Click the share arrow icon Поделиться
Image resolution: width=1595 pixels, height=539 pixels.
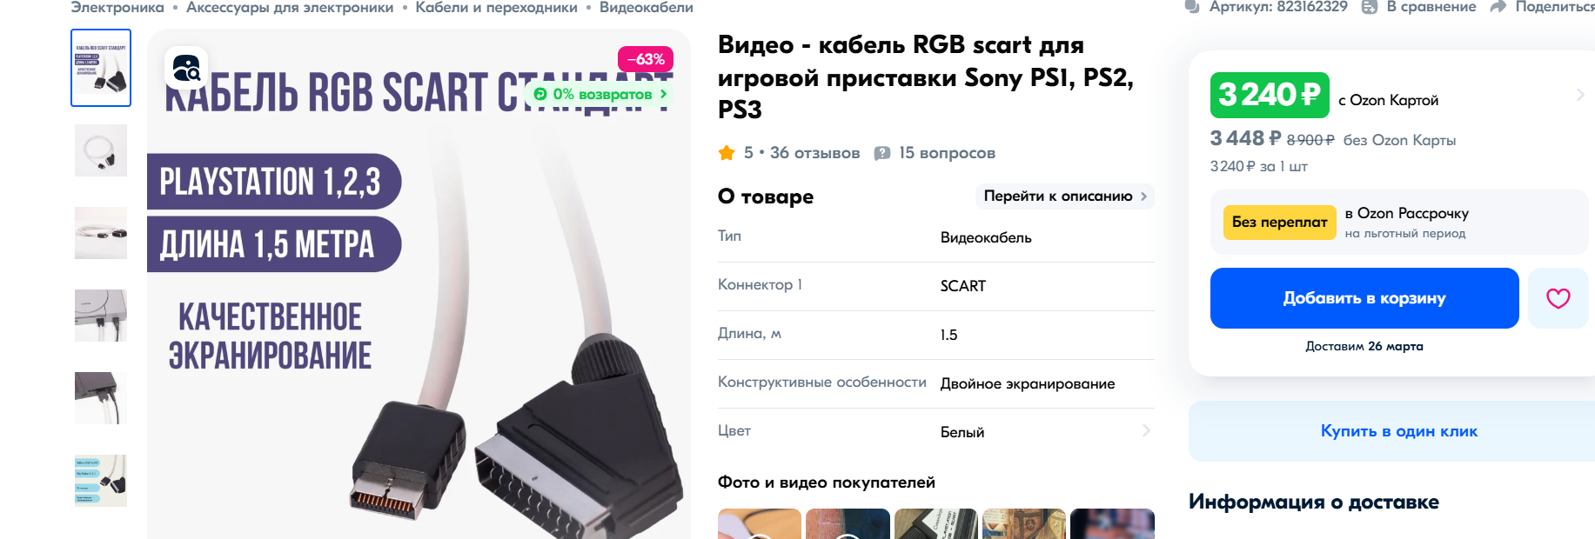click(x=1498, y=7)
